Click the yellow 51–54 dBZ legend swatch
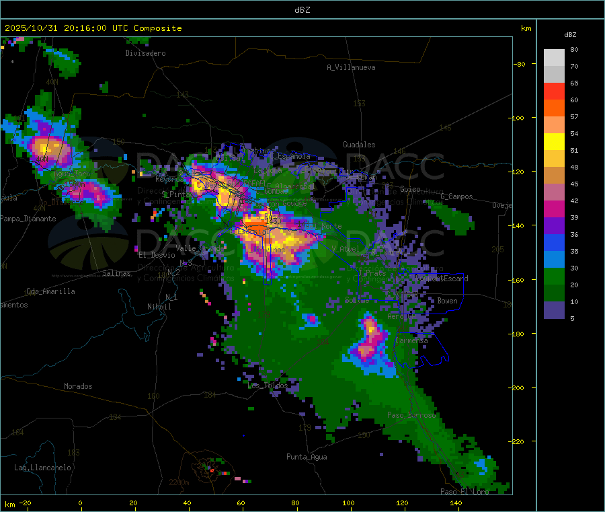Screen dimensions: 605x512 point(554,142)
